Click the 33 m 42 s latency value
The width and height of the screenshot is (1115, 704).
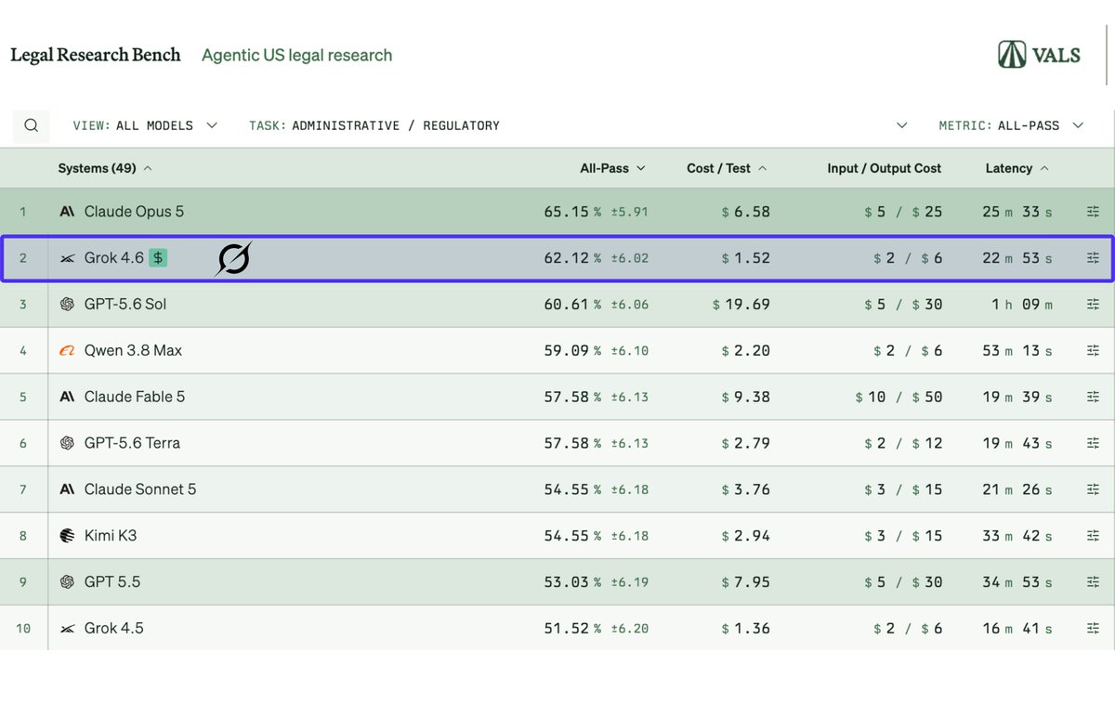(x=1017, y=536)
